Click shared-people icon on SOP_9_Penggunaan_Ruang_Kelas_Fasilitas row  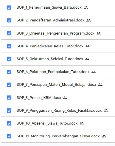106,111
